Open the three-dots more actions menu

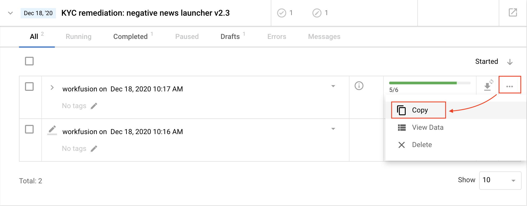coord(510,86)
